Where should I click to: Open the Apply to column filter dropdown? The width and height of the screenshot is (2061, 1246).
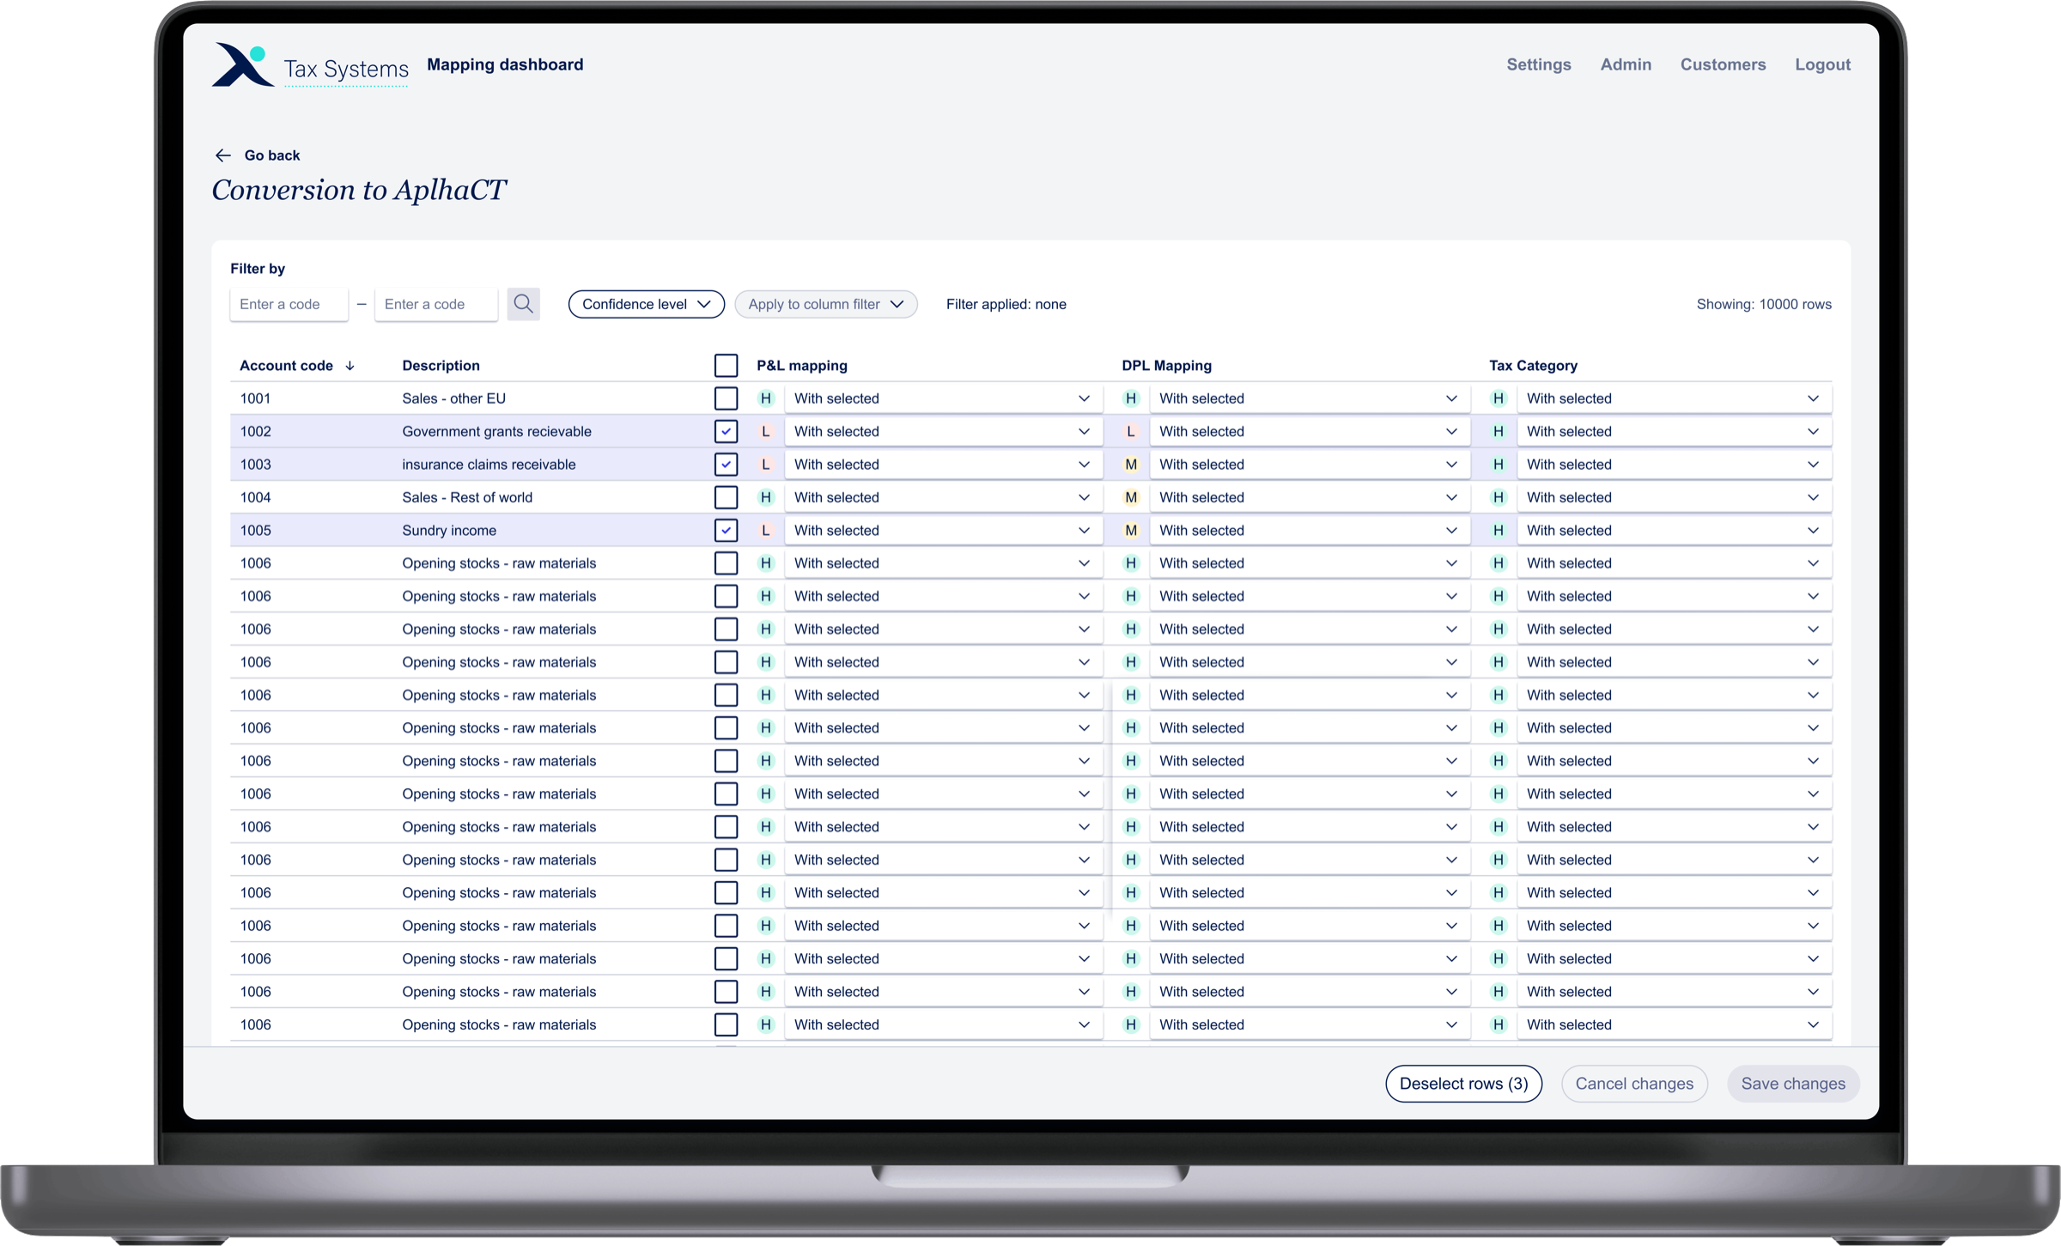point(826,304)
